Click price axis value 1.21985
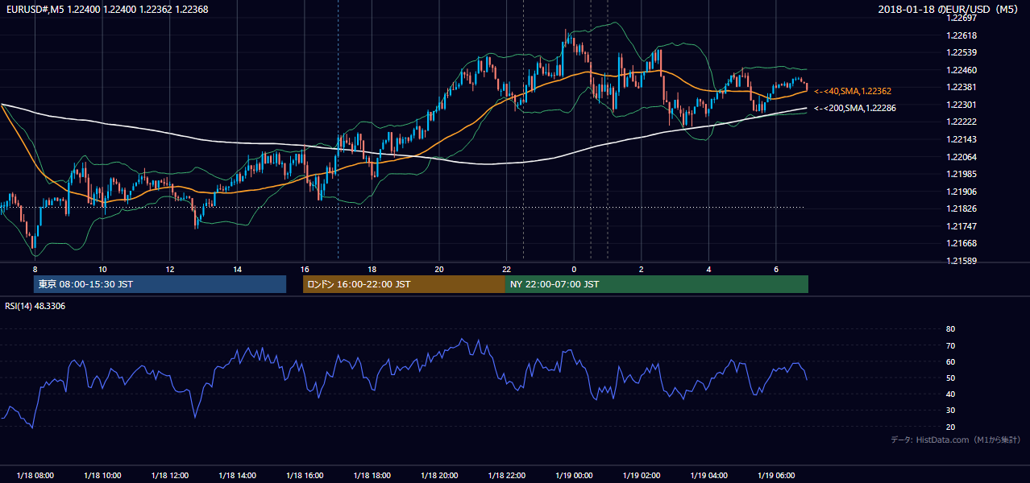 point(962,174)
